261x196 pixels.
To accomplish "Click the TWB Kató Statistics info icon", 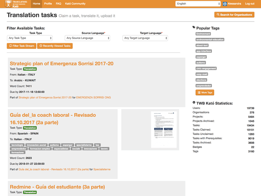I will coord(194,102).
